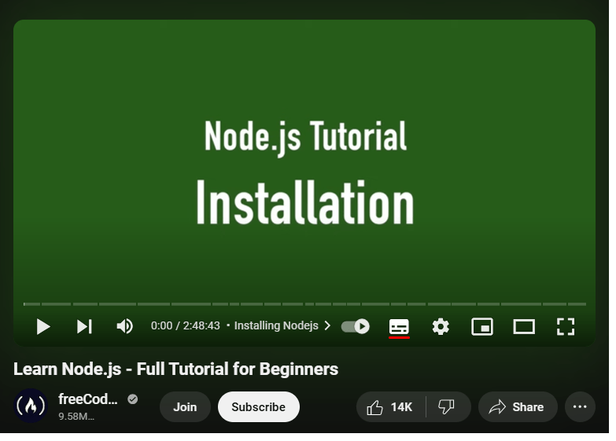Open the more actions three-dot menu
The image size is (616, 441).
click(x=580, y=407)
